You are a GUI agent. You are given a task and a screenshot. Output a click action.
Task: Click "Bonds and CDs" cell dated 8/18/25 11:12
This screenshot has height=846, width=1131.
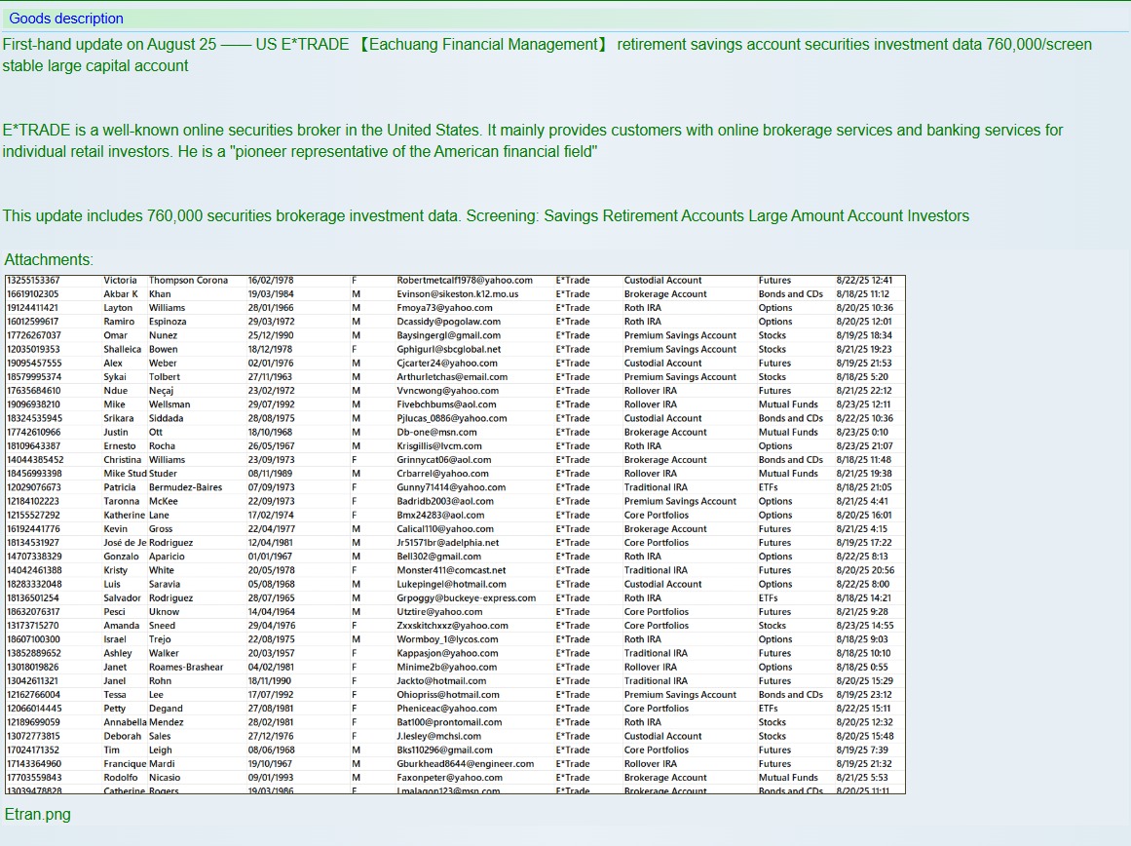790,294
